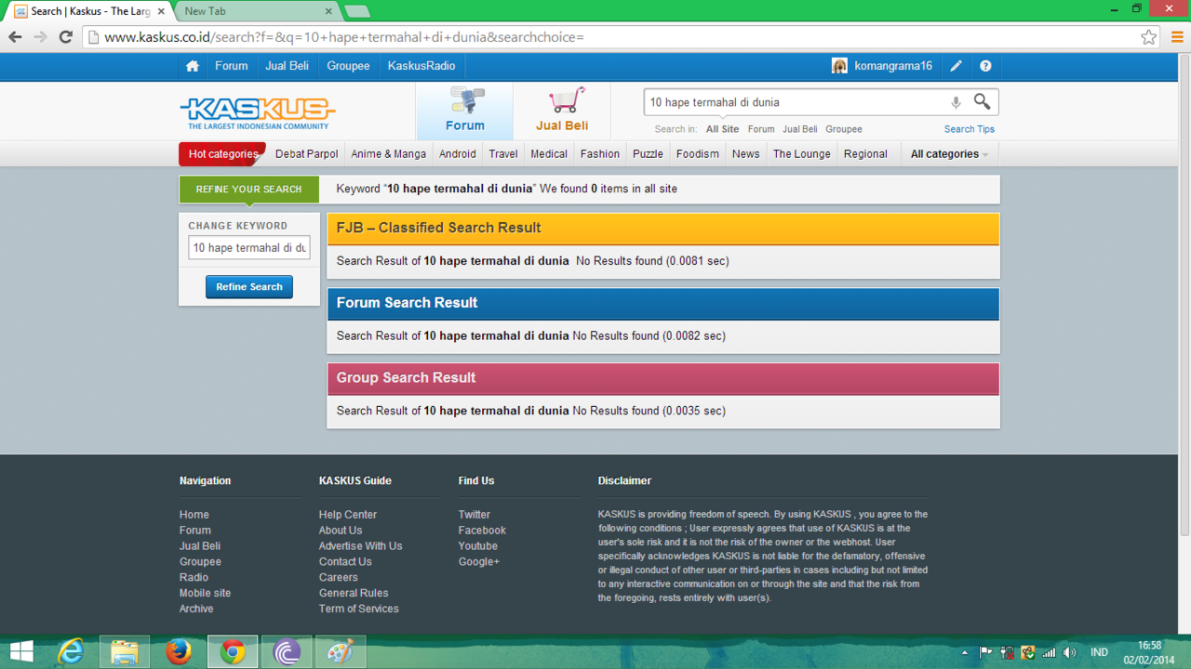1191x669 pixels.
Task: Select the Jual Beli cart tab
Action: point(562,111)
